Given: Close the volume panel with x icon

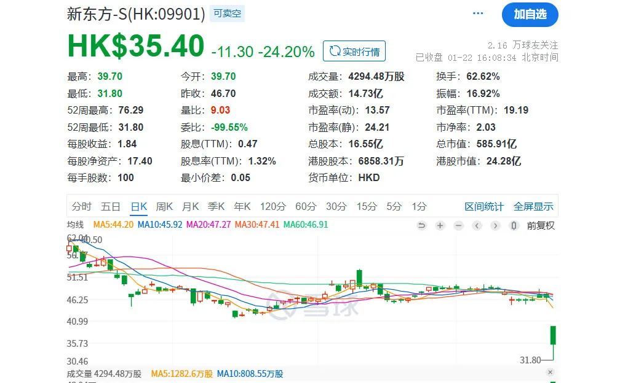Looking at the screenshot, I should tap(550, 373).
